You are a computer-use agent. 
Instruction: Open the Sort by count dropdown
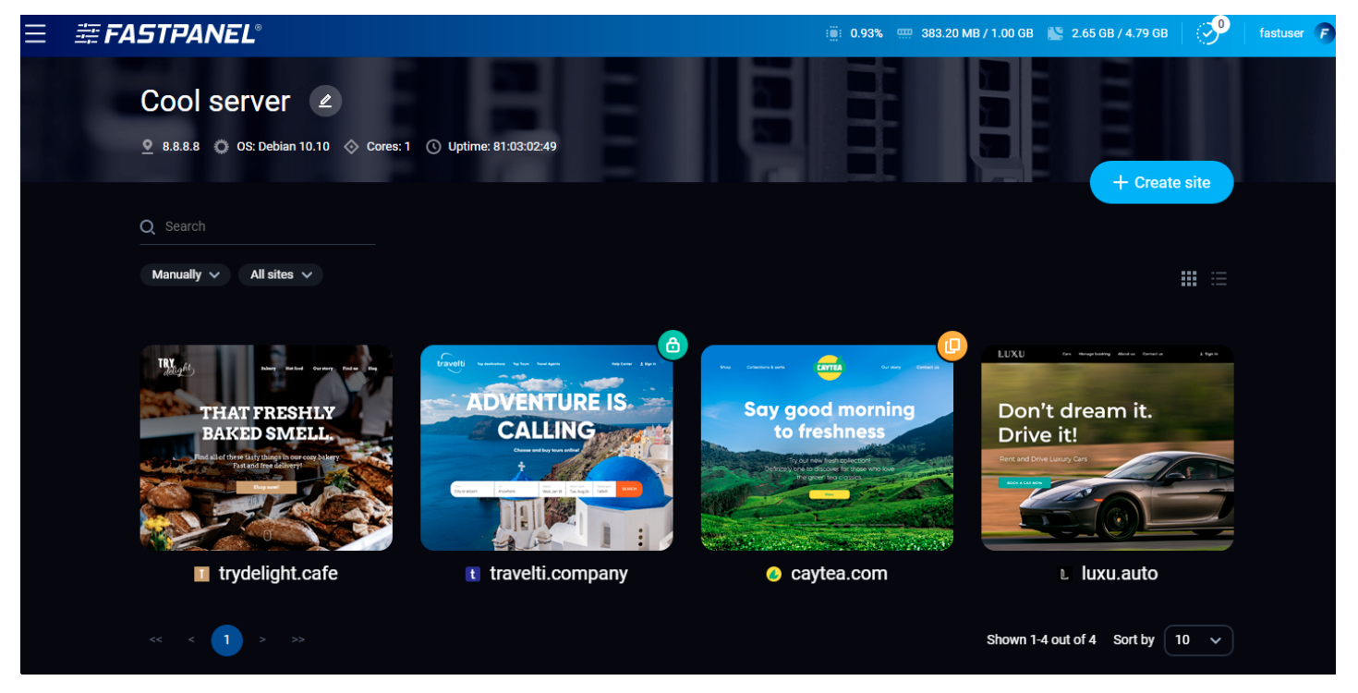(1198, 640)
